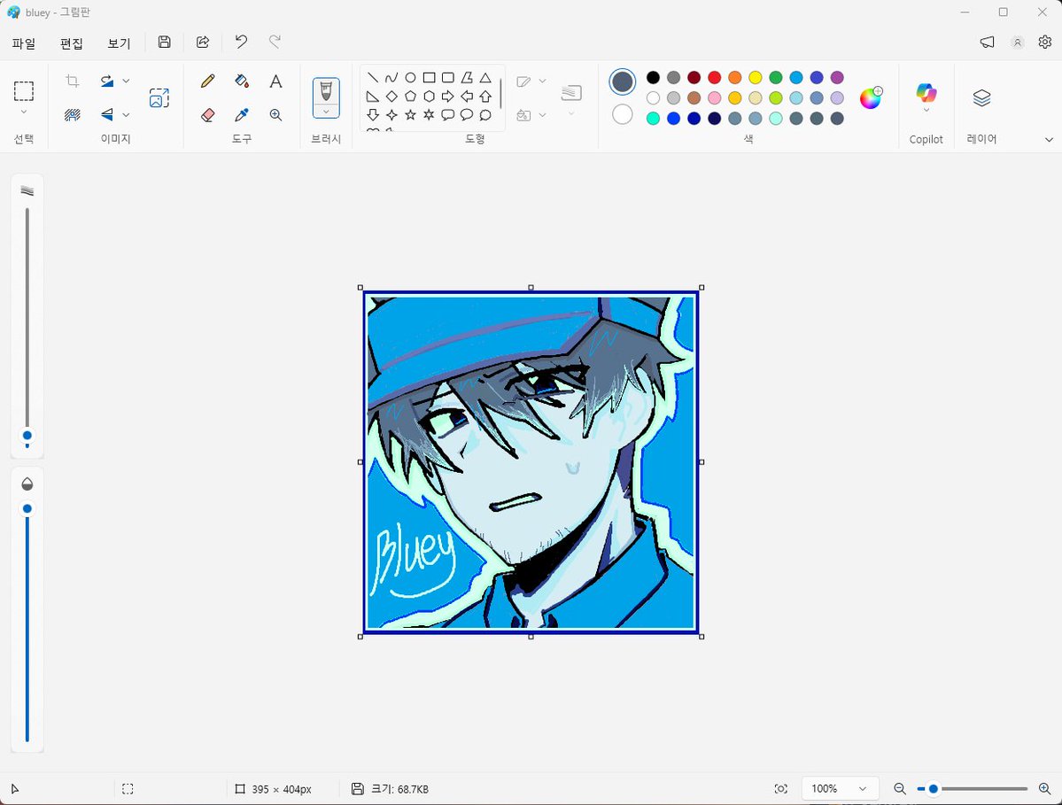
Task: Open the 보기 menu
Action: point(119,43)
